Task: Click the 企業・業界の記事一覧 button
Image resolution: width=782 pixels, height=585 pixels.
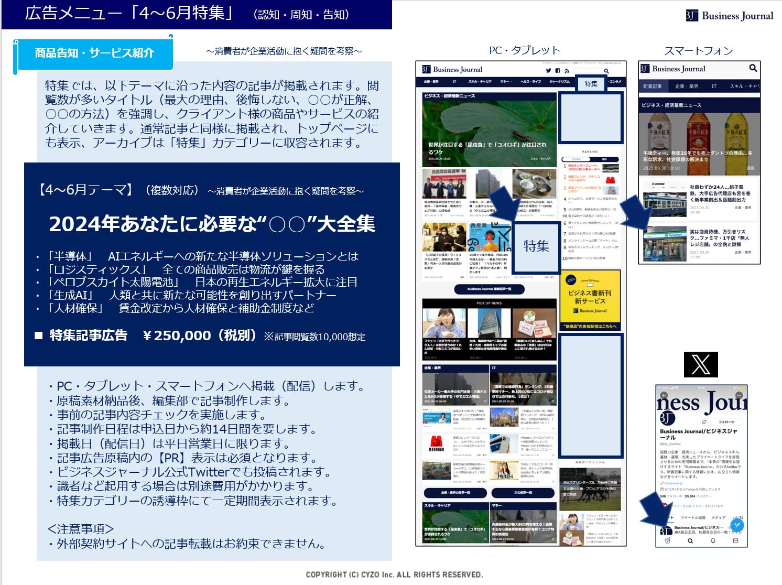Action: (455, 493)
